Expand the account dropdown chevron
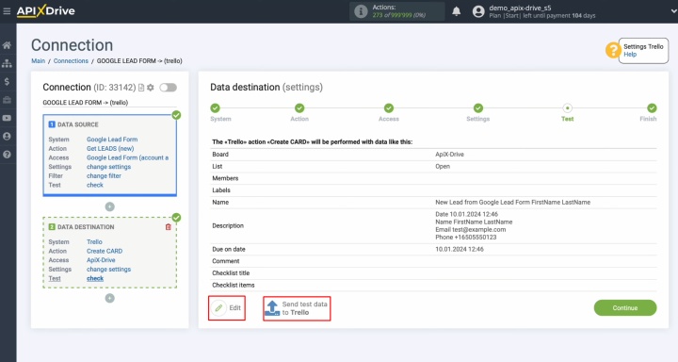 point(673,11)
